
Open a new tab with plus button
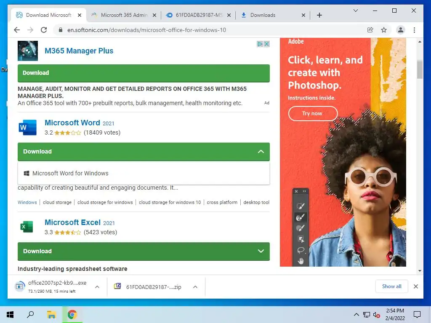[x=319, y=15]
